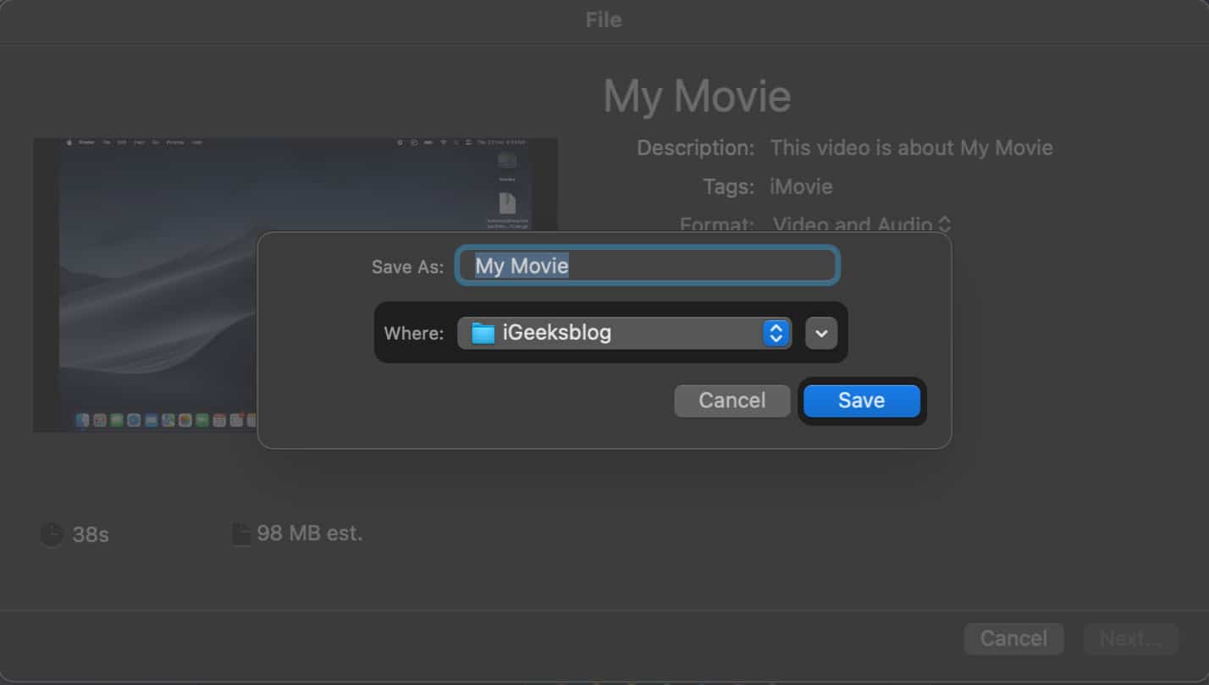The height and width of the screenshot is (685, 1209).
Task: Click the 98 MB est. size text
Action: coord(310,533)
